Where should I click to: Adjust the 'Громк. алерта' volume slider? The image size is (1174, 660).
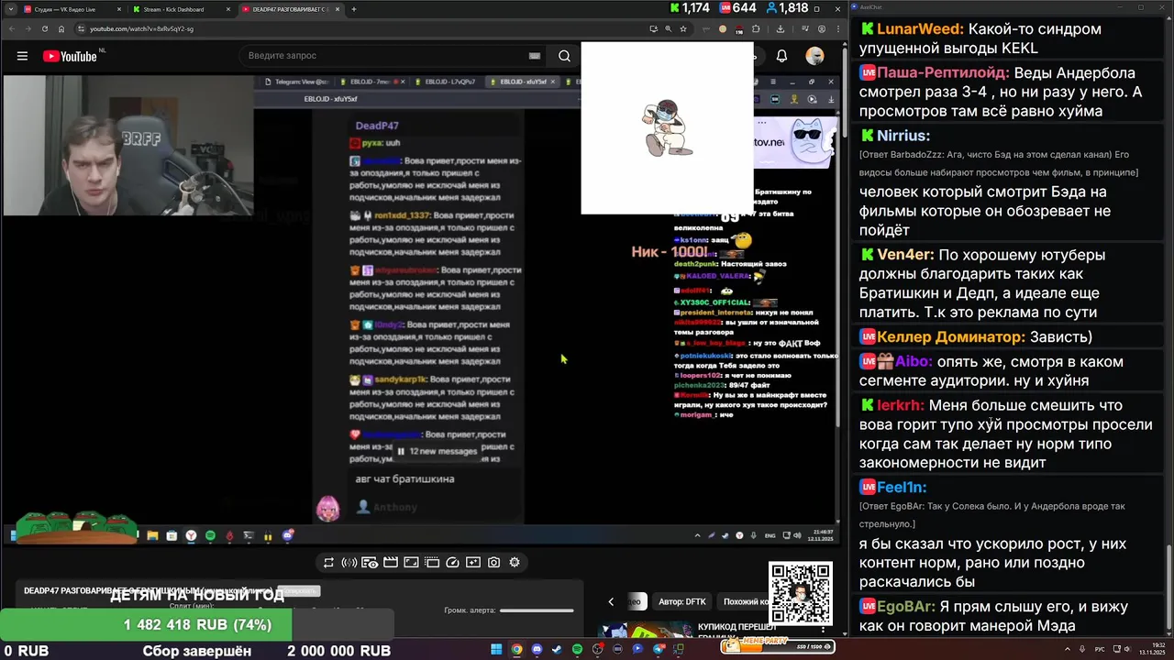[537, 610]
